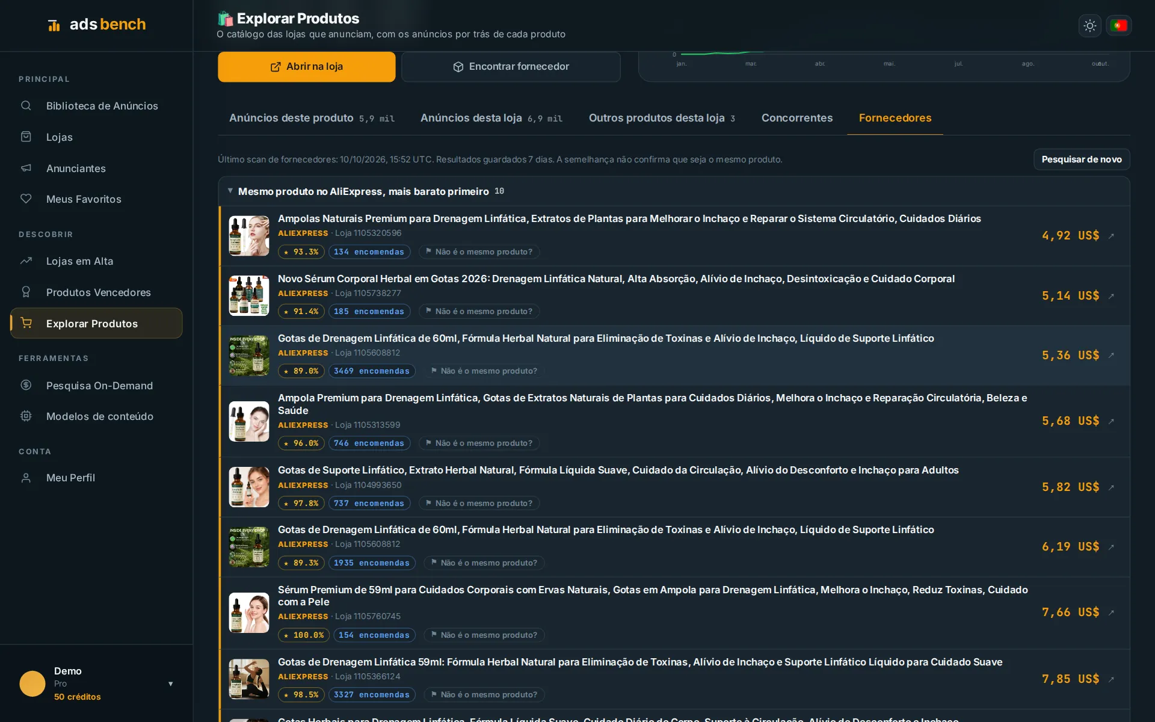The image size is (1155, 722).
Task: Click the Meus Favoritos heart icon
Action: pos(26,199)
